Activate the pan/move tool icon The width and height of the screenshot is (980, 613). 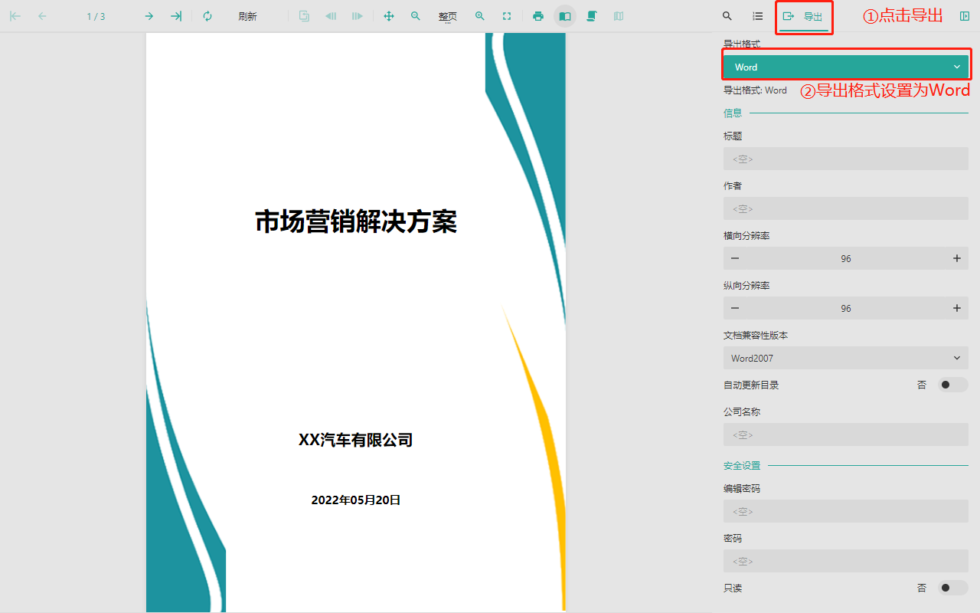pos(389,16)
